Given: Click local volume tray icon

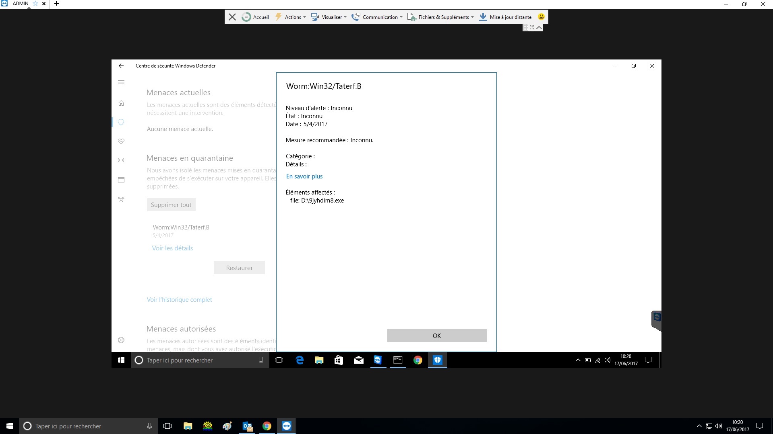Looking at the screenshot, I should pyautogui.click(x=719, y=426).
